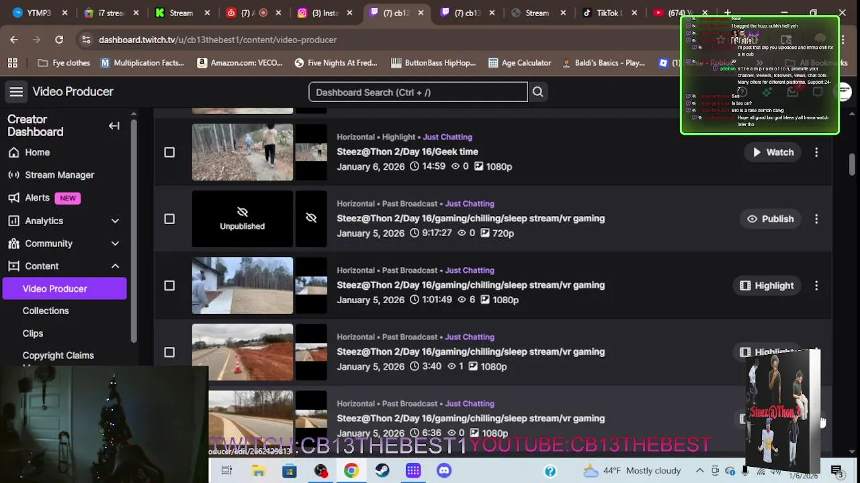This screenshot has height=483, width=860.
Task: Click the Content icon in sidebar
Action: pos(13,266)
